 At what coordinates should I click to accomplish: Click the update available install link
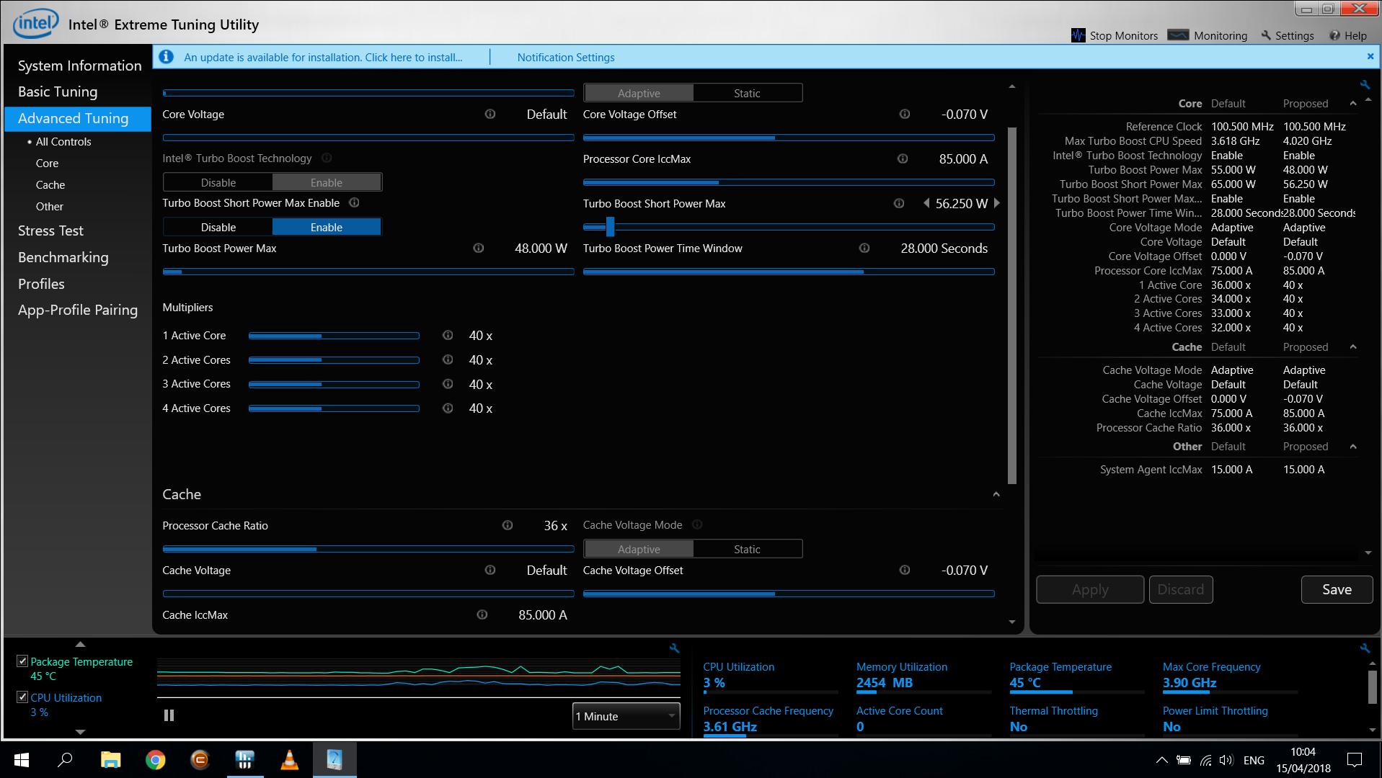click(x=323, y=57)
